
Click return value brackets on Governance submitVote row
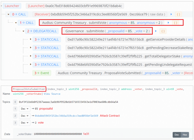[x=163, y=31]
